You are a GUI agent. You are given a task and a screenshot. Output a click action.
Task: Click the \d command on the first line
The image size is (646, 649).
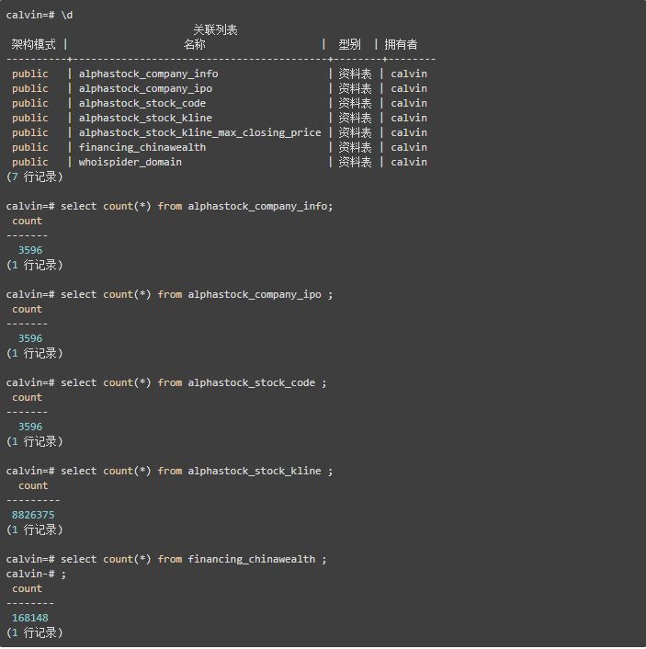67,15
